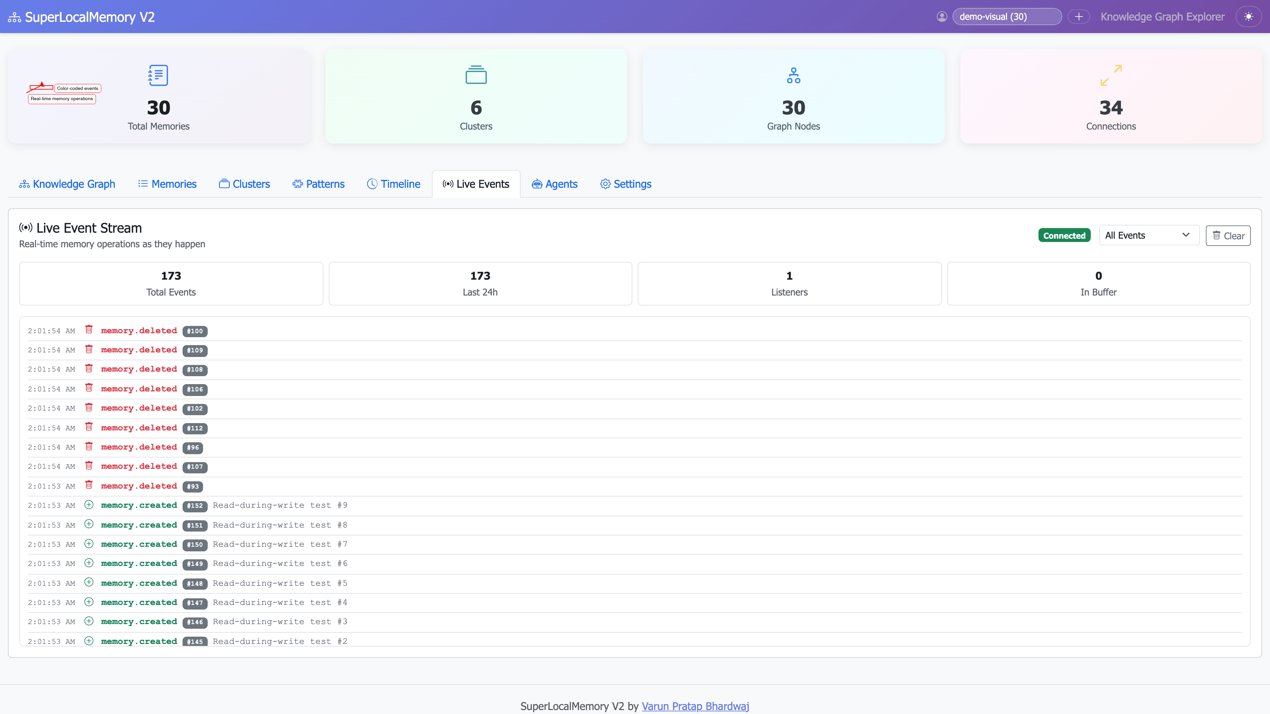
Task: Switch to the Knowledge Graph tab
Action: pos(67,184)
